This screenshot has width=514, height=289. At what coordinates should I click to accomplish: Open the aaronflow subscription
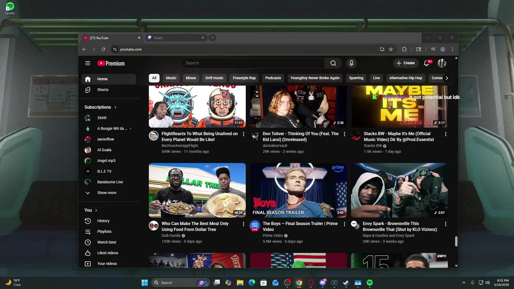[109, 139]
